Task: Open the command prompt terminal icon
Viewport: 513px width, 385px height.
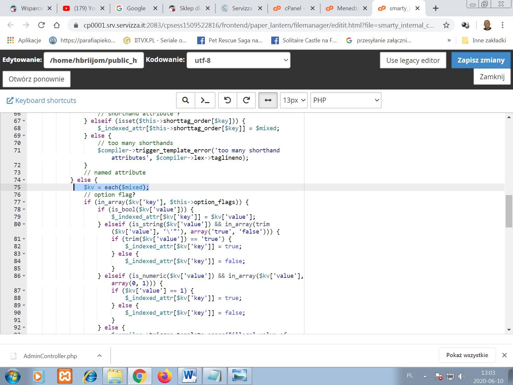Action: click(205, 100)
